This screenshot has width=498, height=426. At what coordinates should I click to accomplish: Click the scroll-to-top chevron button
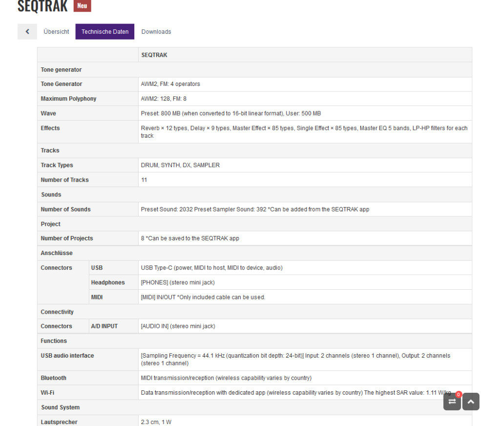[471, 402]
